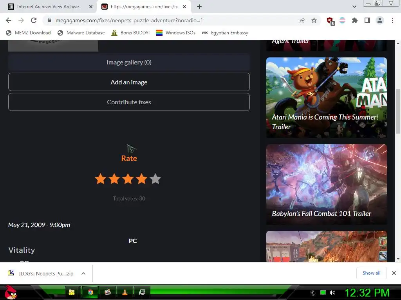Open the desert canyon video thumbnail
Screen dimensions: 401x300
click(x=326, y=246)
